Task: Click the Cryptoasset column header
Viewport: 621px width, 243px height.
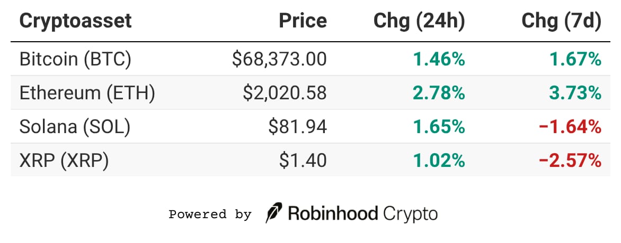Action: [75, 21]
